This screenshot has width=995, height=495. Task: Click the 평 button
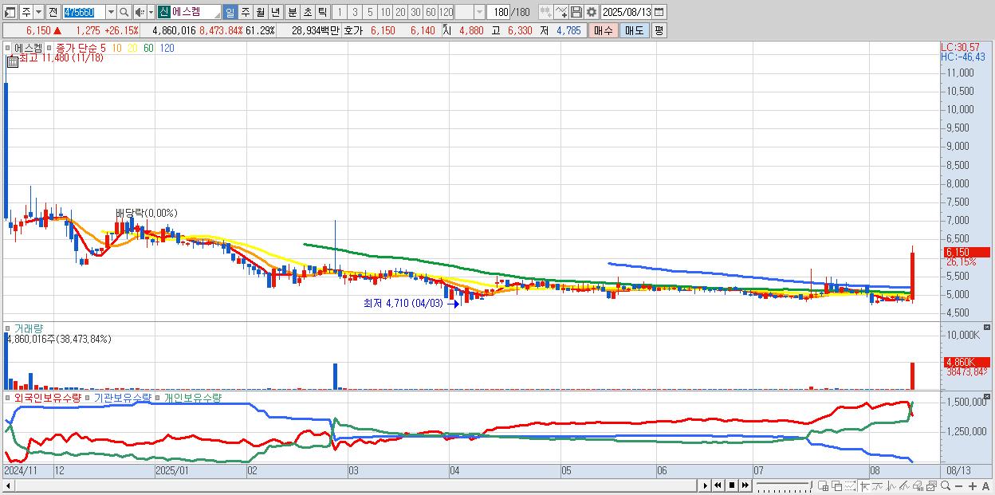pyautogui.click(x=659, y=30)
